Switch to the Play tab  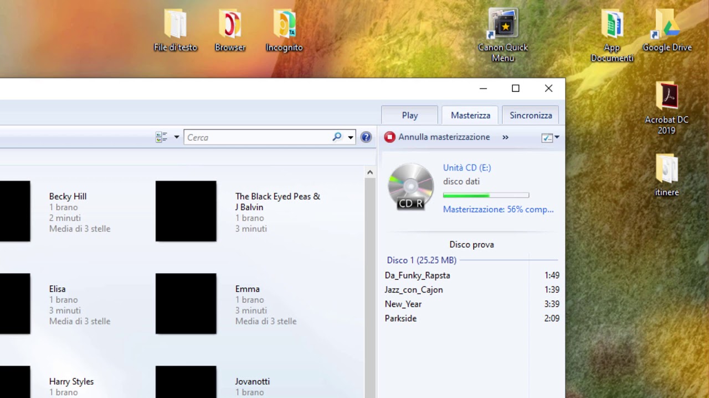410,115
